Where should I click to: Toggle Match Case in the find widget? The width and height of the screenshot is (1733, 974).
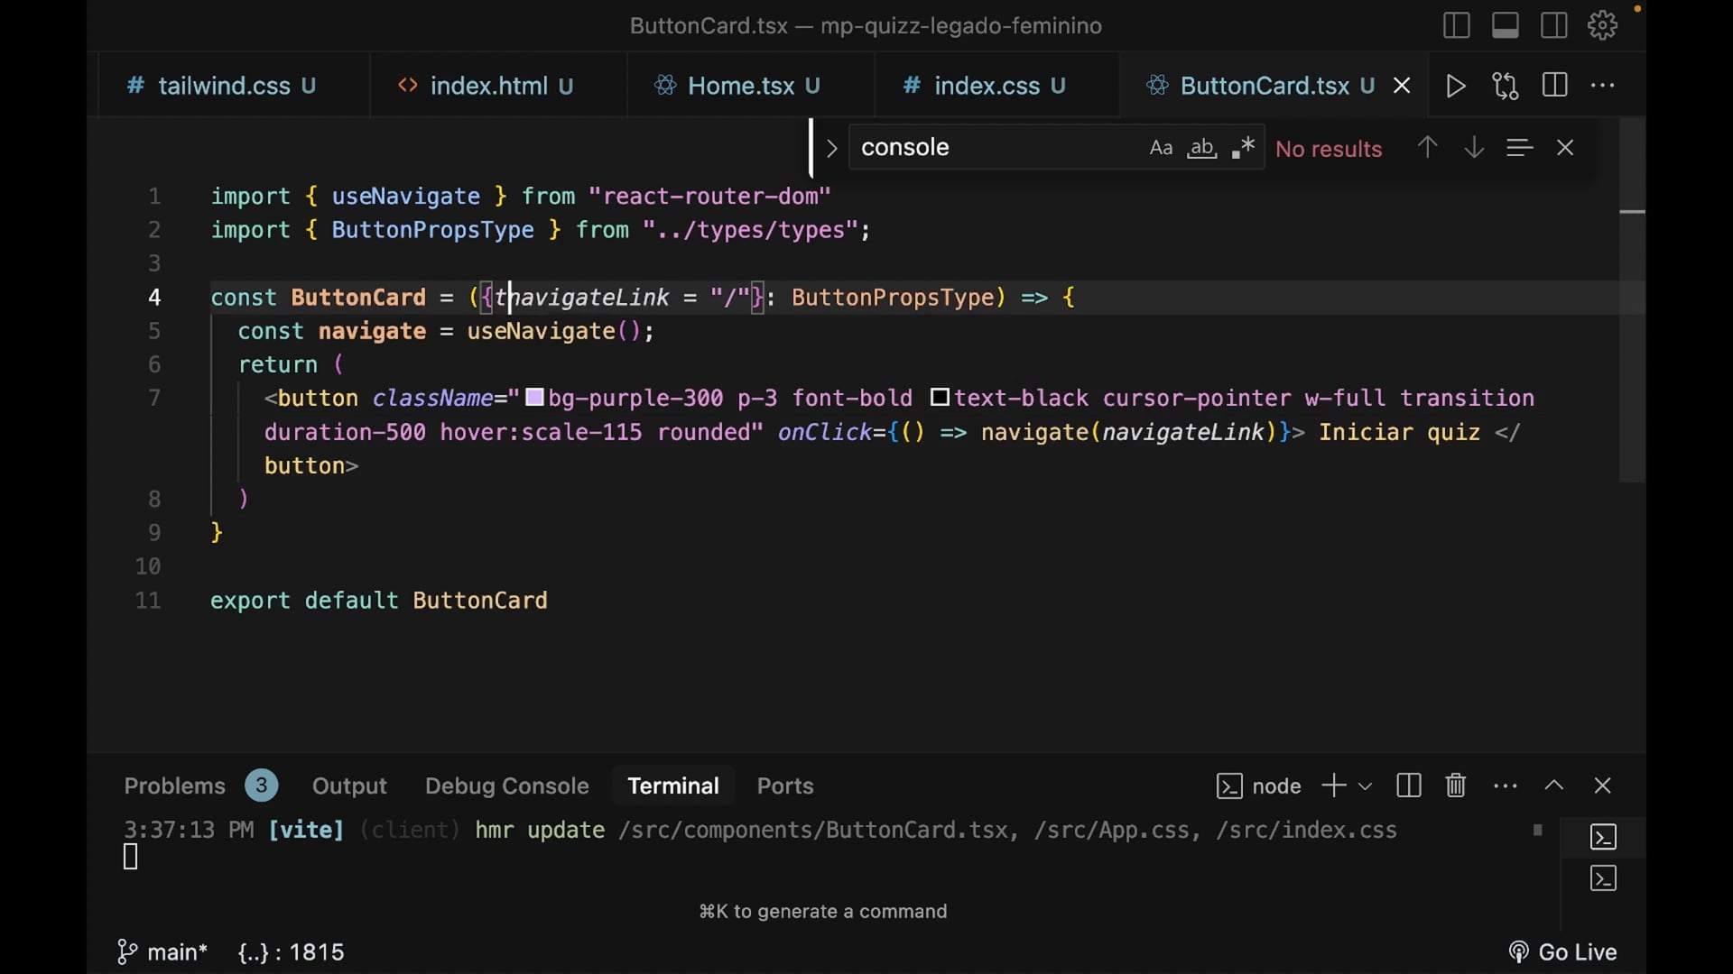point(1161,148)
